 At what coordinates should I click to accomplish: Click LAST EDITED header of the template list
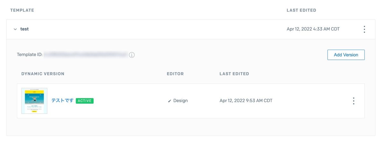[301, 10]
